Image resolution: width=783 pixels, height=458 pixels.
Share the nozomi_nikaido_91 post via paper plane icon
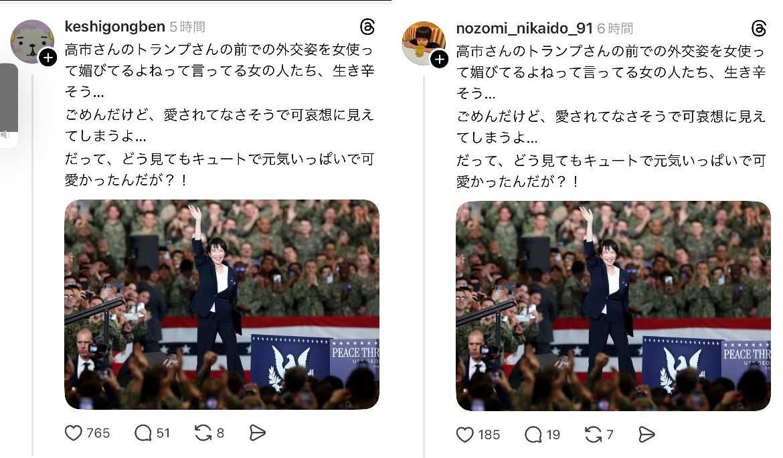(x=646, y=435)
